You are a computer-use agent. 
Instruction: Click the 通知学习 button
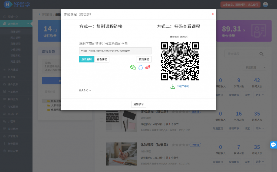138,104
